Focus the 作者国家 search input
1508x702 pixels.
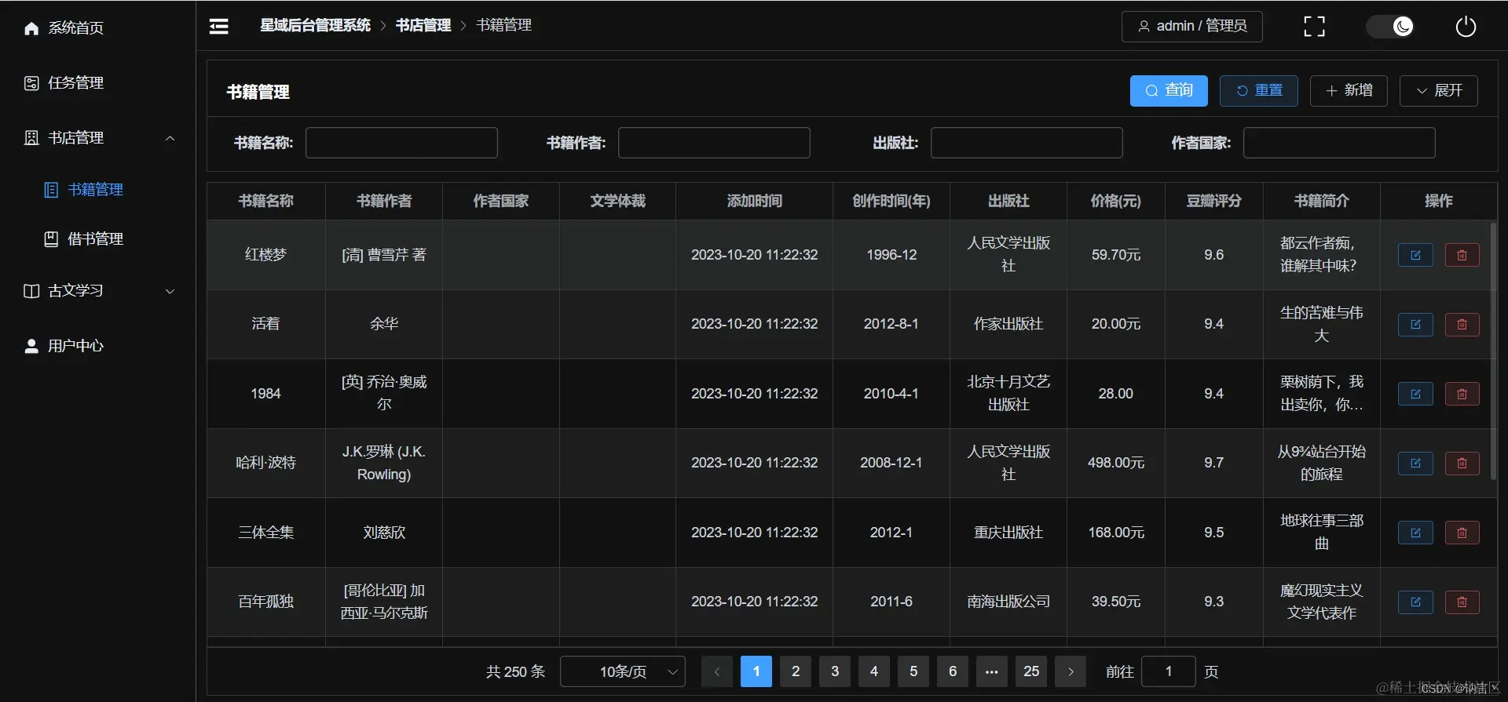[1339, 143]
